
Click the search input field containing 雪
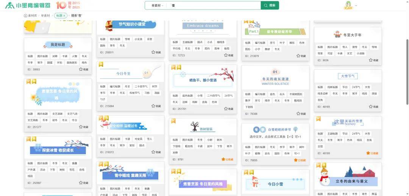click(214, 6)
